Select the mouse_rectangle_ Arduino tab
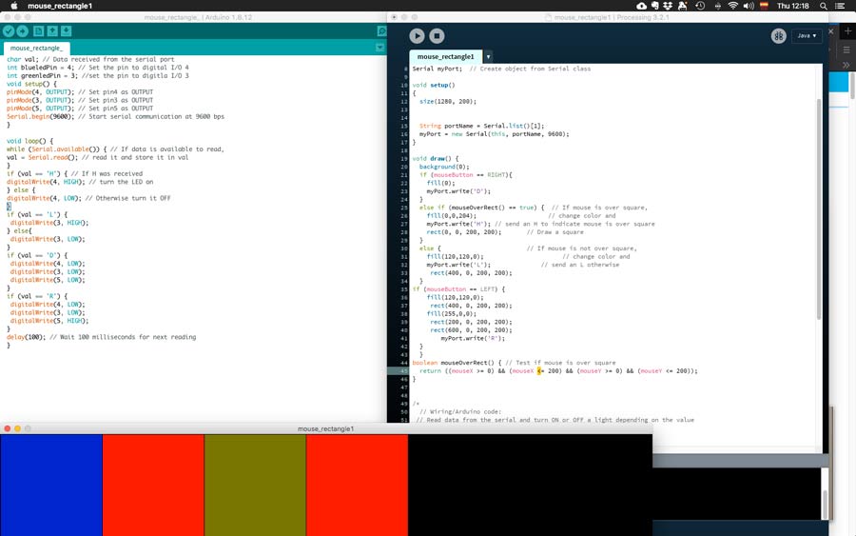Screen dimensions: 856x536 pyautogui.click(x=36, y=48)
